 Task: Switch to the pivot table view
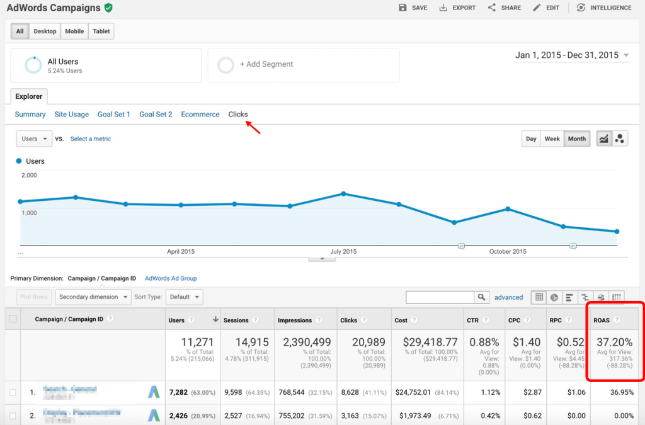(615, 297)
